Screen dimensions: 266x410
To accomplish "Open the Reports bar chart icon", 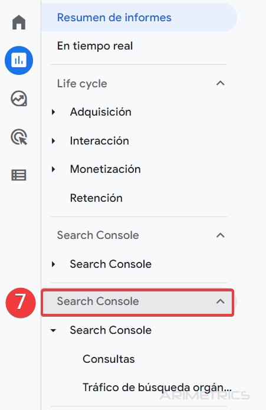I will [19, 60].
